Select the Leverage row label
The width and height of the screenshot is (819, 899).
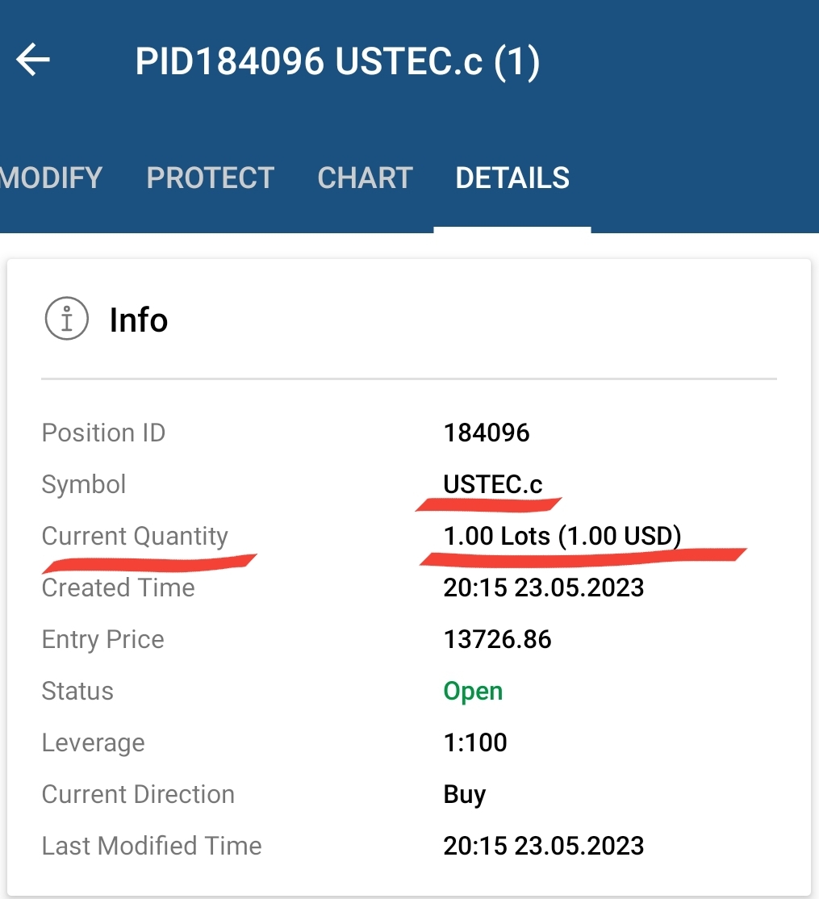(94, 743)
